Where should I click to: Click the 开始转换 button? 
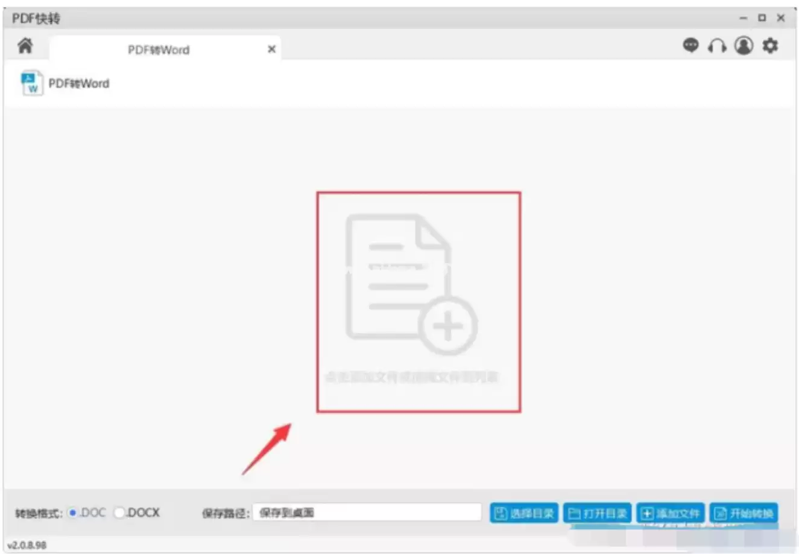point(744,514)
